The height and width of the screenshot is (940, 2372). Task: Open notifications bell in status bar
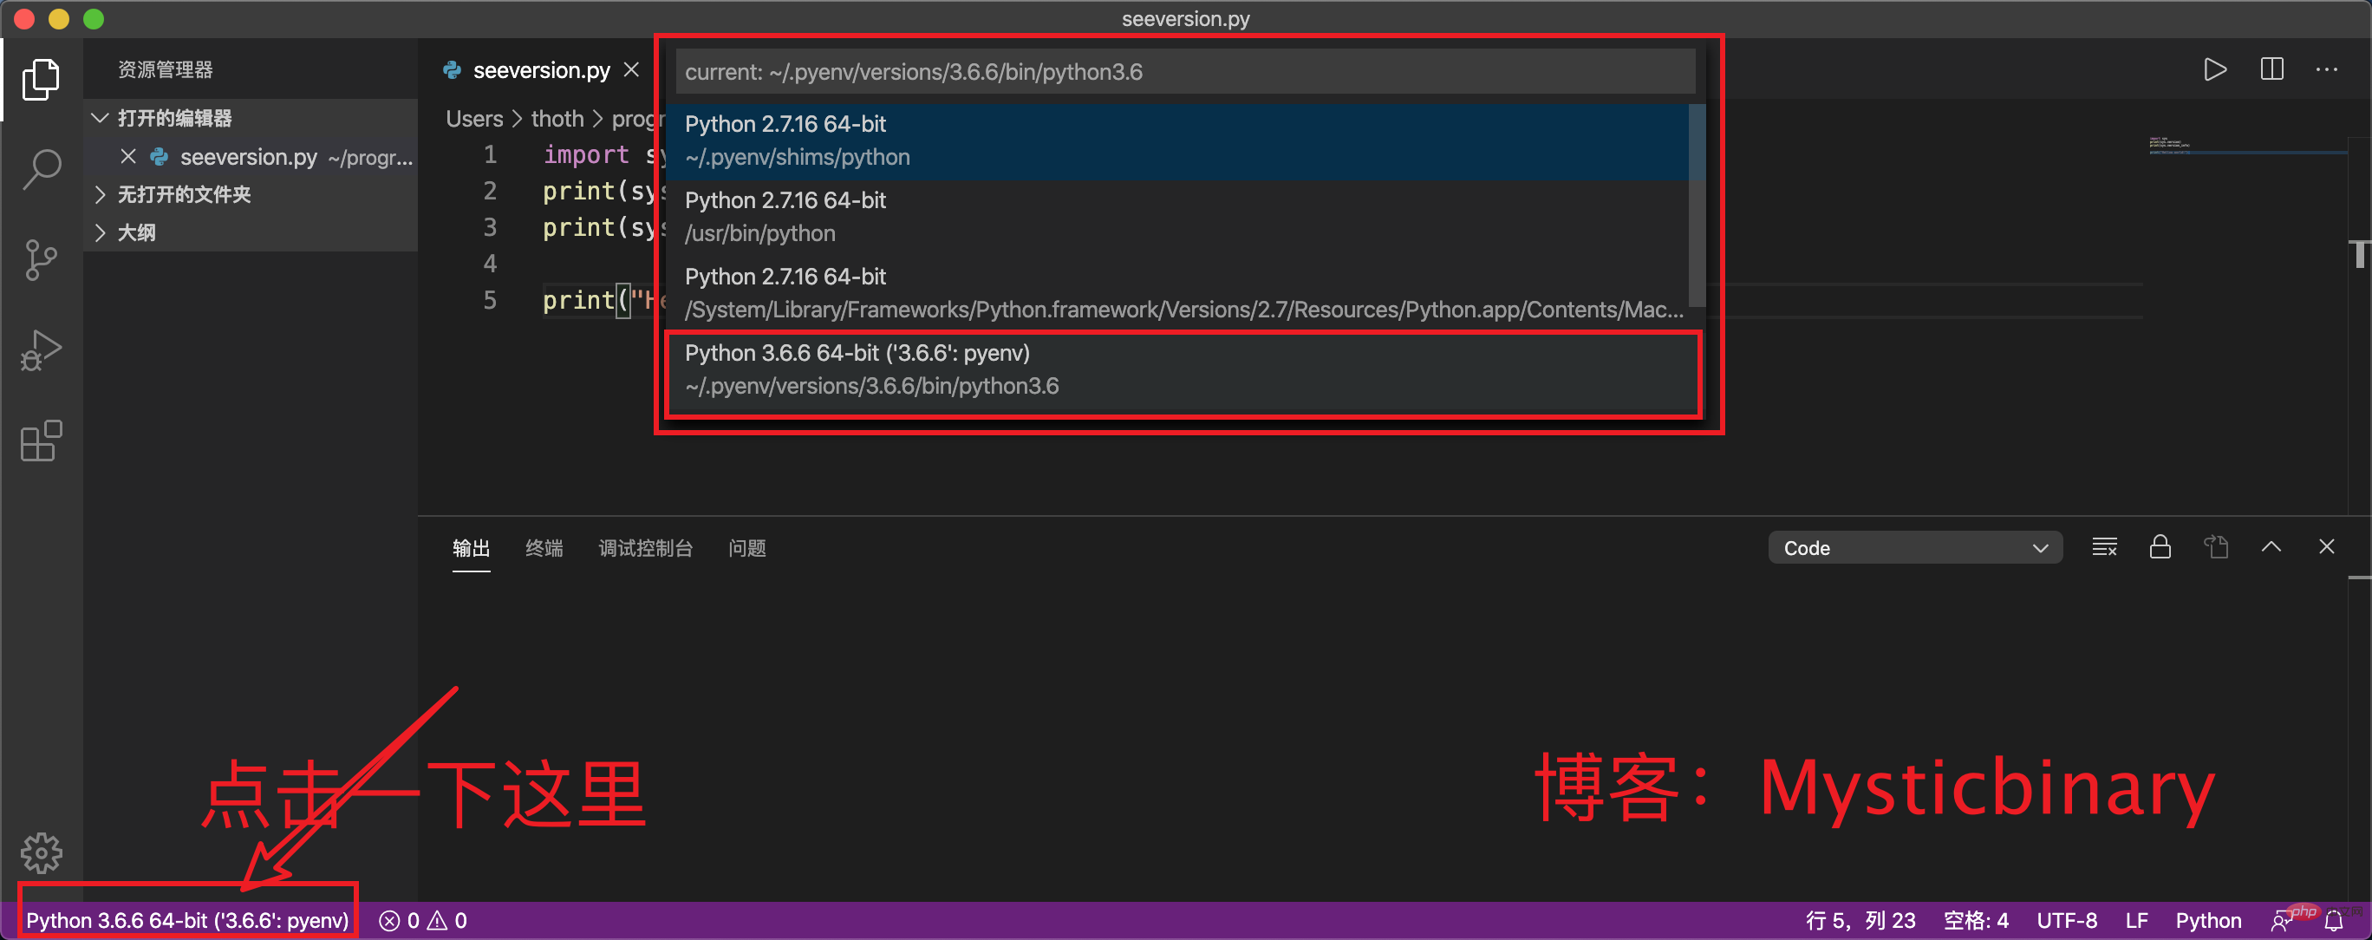pyautogui.click(x=2333, y=921)
